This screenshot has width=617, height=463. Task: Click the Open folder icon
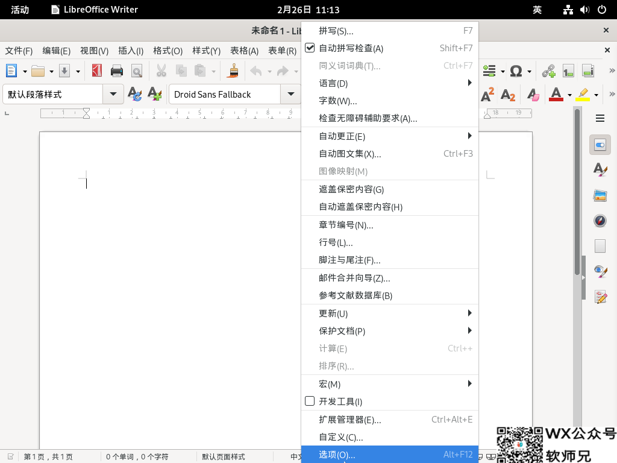[x=38, y=71]
